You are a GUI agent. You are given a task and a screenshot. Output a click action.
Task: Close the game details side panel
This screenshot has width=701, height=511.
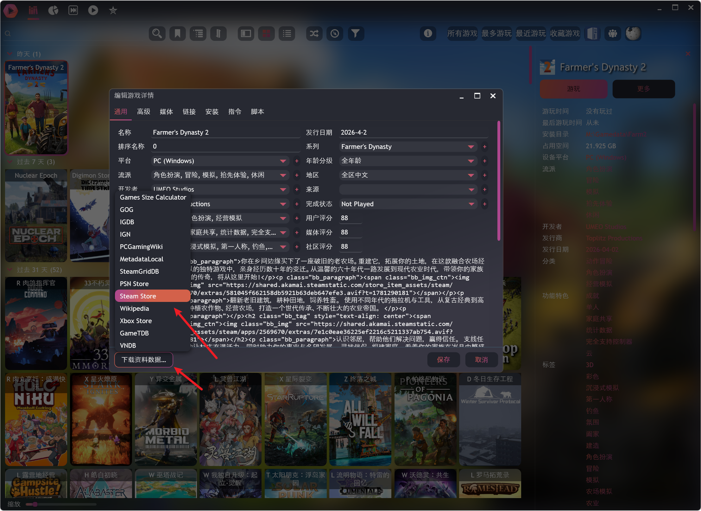tap(688, 54)
